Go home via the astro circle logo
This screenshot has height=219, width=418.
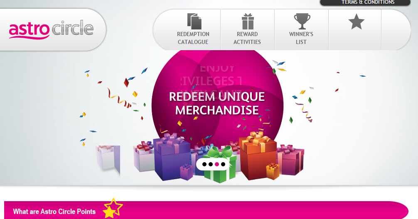[x=51, y=29]
